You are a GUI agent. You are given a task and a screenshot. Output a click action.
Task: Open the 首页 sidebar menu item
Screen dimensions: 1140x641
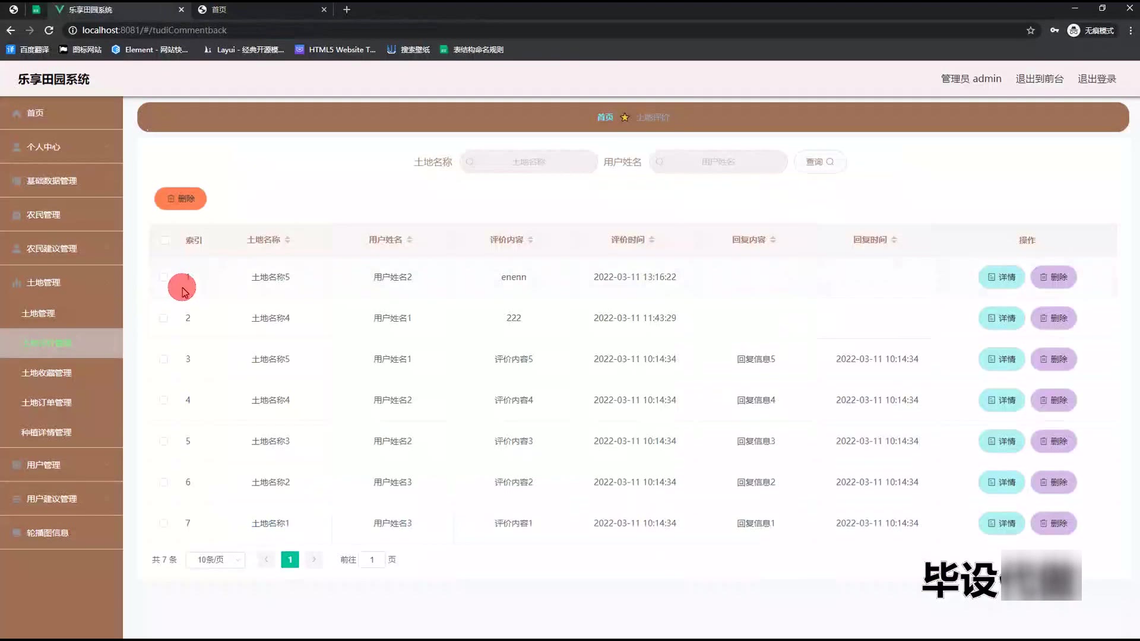tap(61, 113)
